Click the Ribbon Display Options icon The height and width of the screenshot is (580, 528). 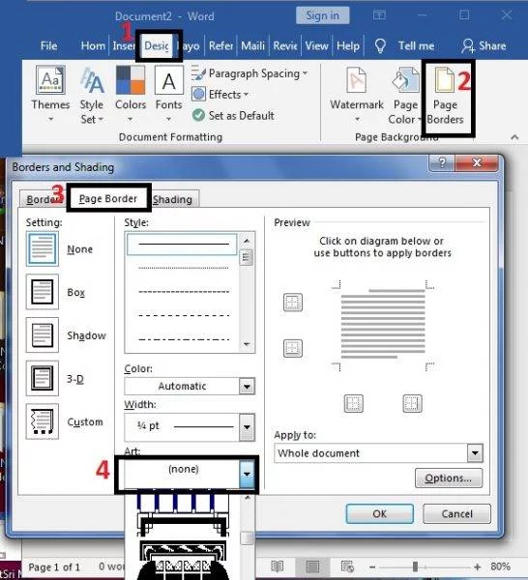379,15
